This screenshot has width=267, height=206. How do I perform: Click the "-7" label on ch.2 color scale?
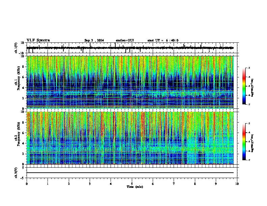(x=249, y=160)
